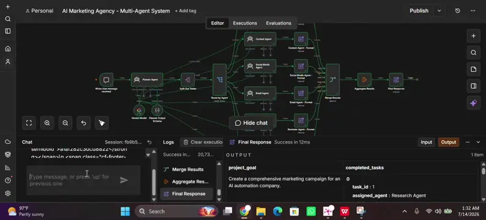This screenshot has height=220, width=486.
Task: Select the Social Media Agent node
Action: 260,67
